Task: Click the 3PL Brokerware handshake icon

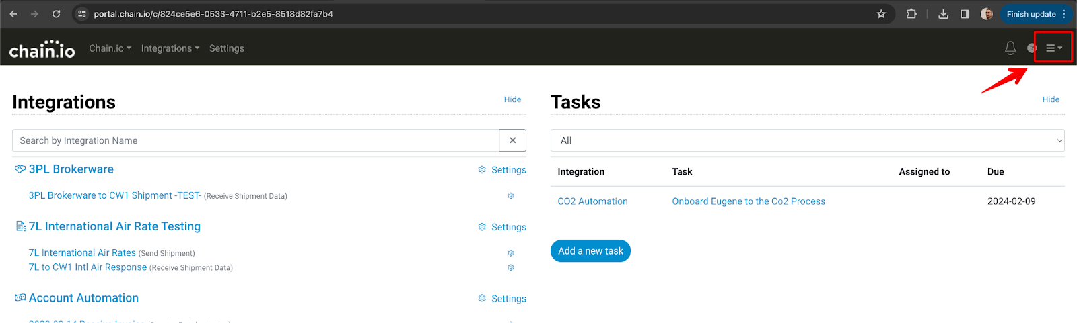Action: (x=20, y=169)
